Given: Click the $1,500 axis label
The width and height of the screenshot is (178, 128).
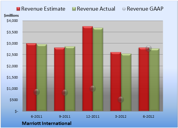Looking at the screenshot, I should pyautogui.click(x=12, y=77).
